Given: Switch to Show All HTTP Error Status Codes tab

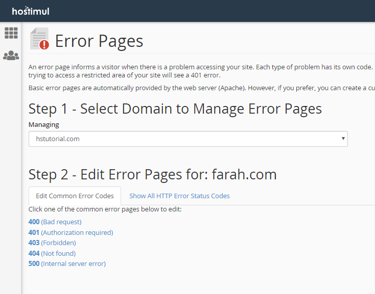Looking at the screenshot, I should [x=179, y=196].
